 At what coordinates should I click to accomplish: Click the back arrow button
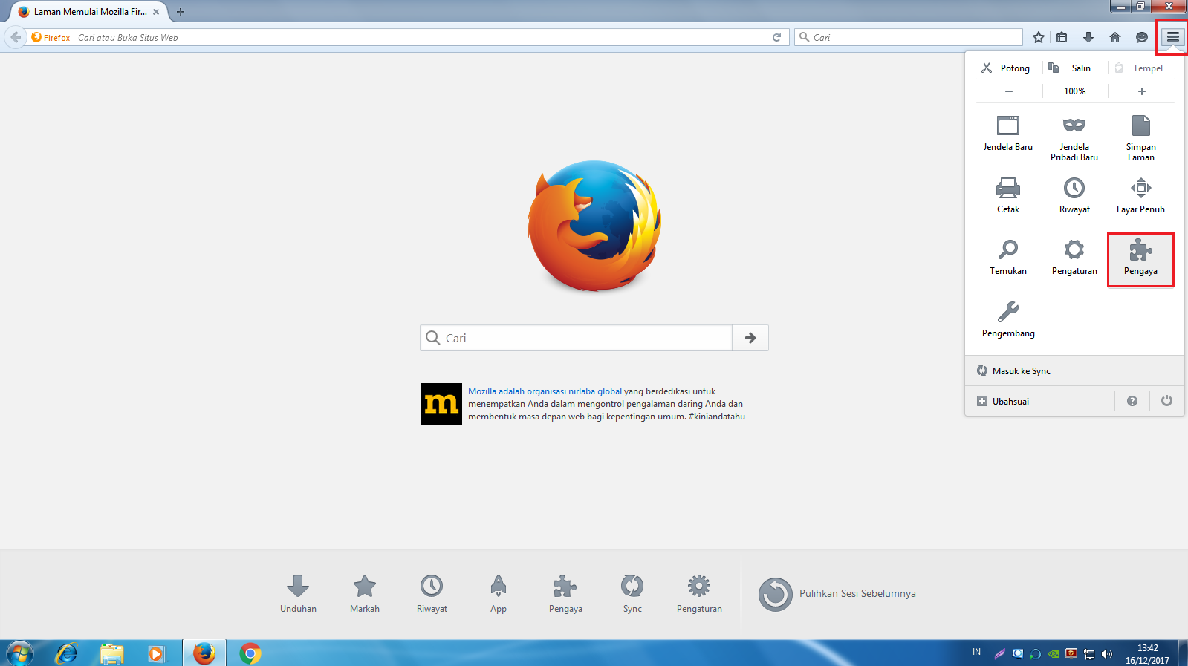15,37
